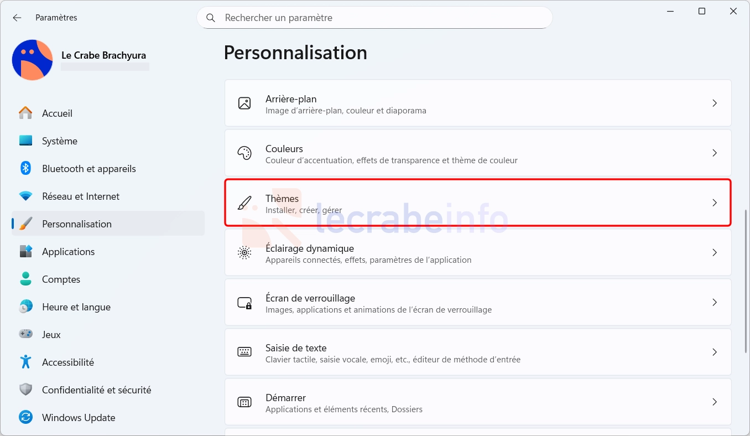
Task: Click the vertical scrollbar thumb
Action: pos(747,281)
